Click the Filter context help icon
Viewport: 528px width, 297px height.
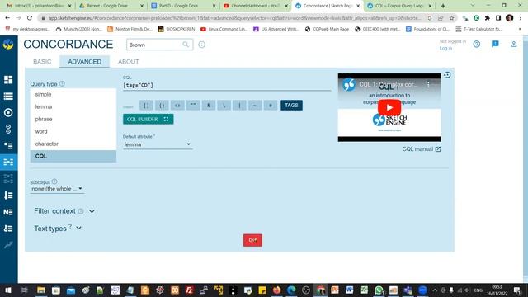pyautogui.click(x=81, y=211)
